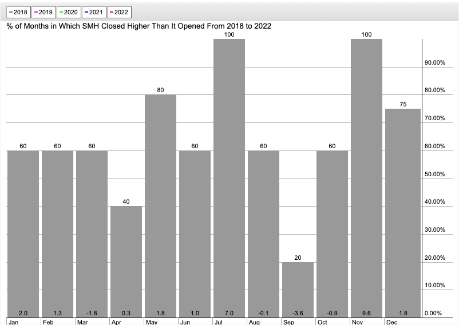Click the -3.6 average value in September

298,314
